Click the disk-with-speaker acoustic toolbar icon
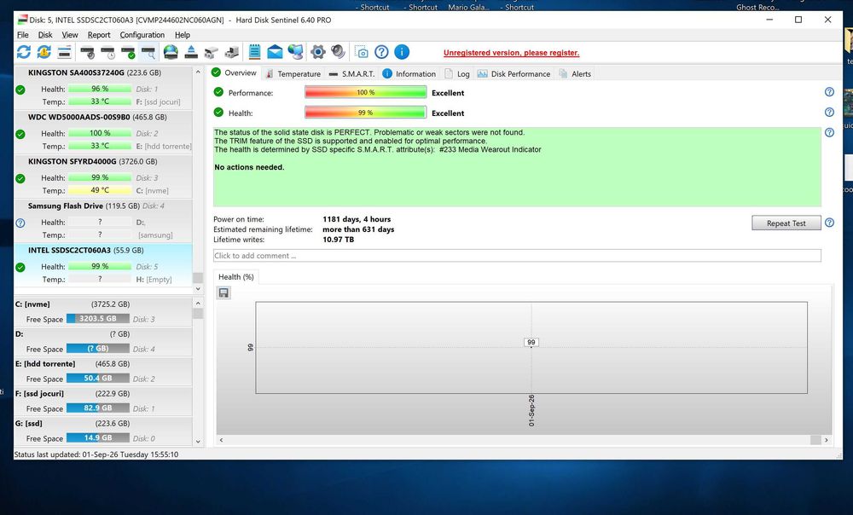This screenshot has width=853, height=515. pos(88,53)
